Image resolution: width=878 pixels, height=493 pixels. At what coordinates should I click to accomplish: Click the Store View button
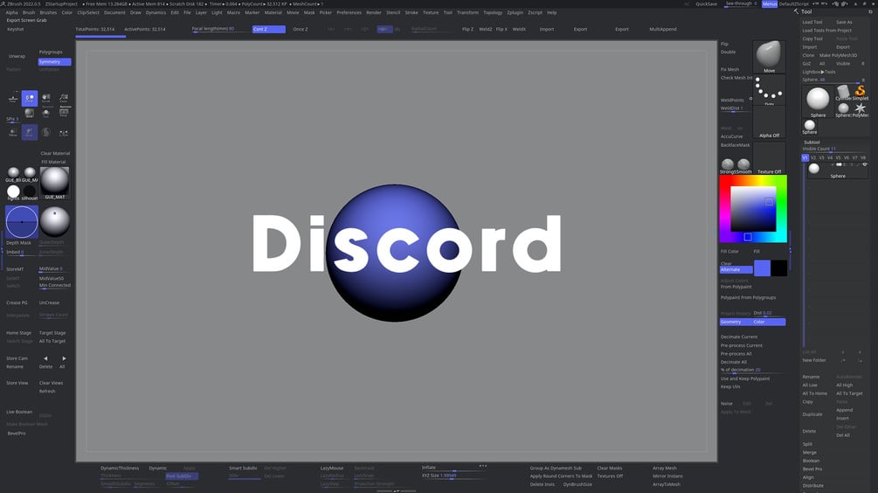tap(17, 383)
